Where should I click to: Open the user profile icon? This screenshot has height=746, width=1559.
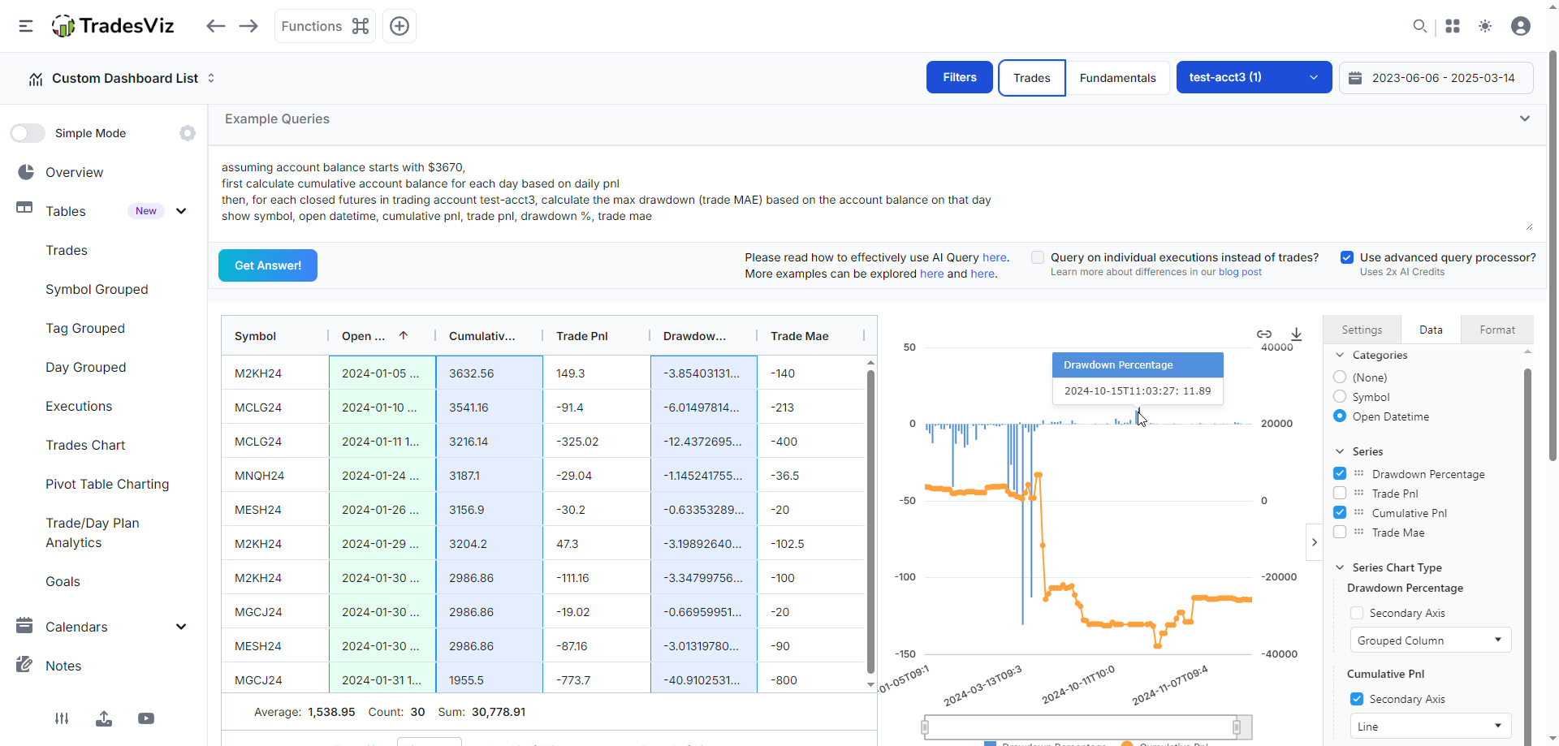pyautogui.click(x=1521, y=26)
